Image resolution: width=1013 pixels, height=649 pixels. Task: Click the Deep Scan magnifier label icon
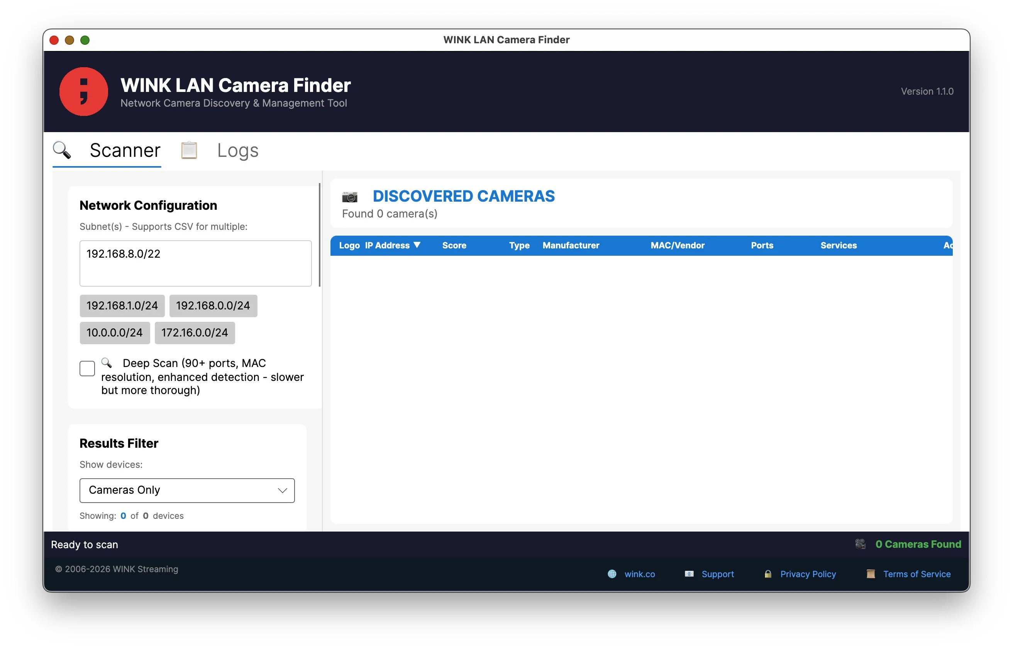107,363
